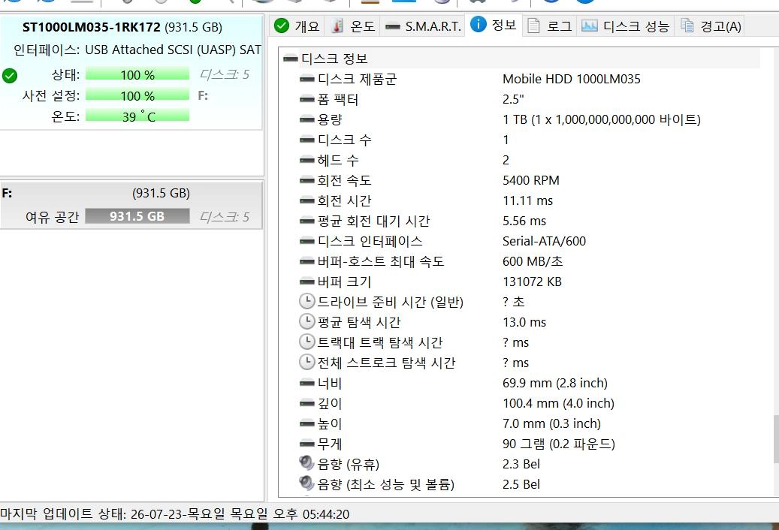The width and height of the screenshot is (779, 530).
Task: Click the drive icon next to 폼 팩터
Action: coord(306,99)
